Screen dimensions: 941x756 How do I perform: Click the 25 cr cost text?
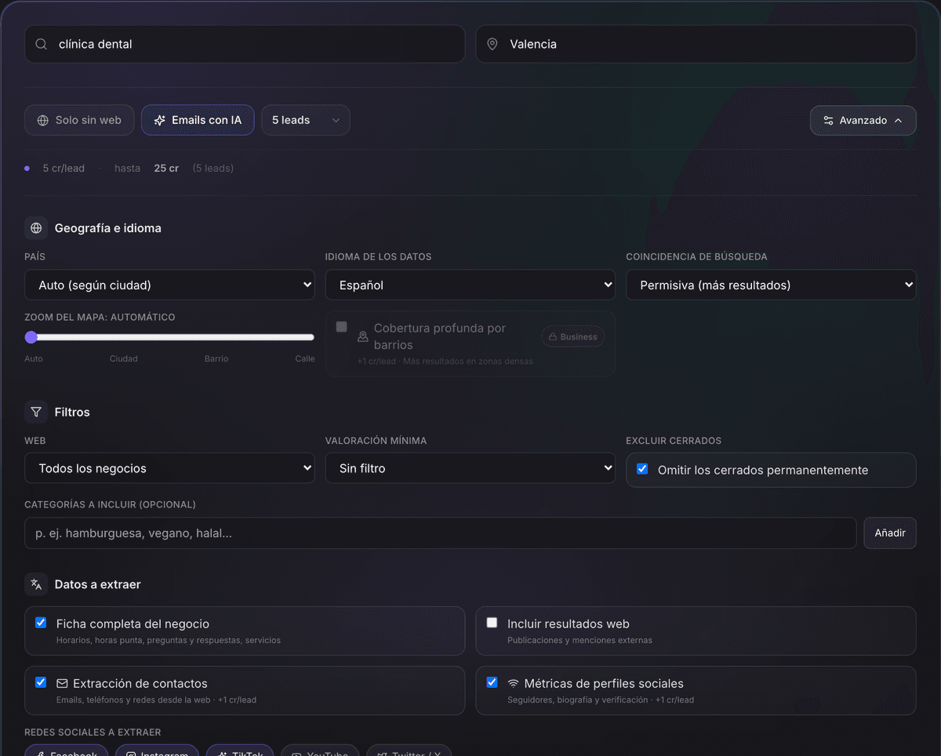tap(166, 168)
